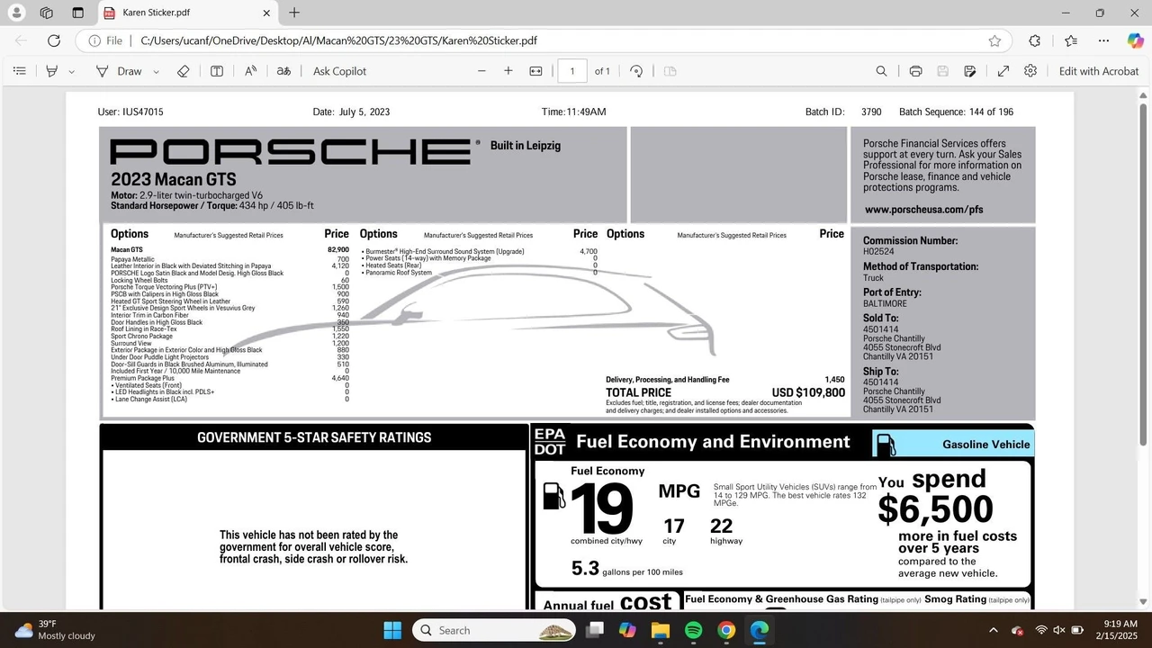Search within the PDF
The width and height of the screenshot is (1152, 648).
tap(881, 71)
